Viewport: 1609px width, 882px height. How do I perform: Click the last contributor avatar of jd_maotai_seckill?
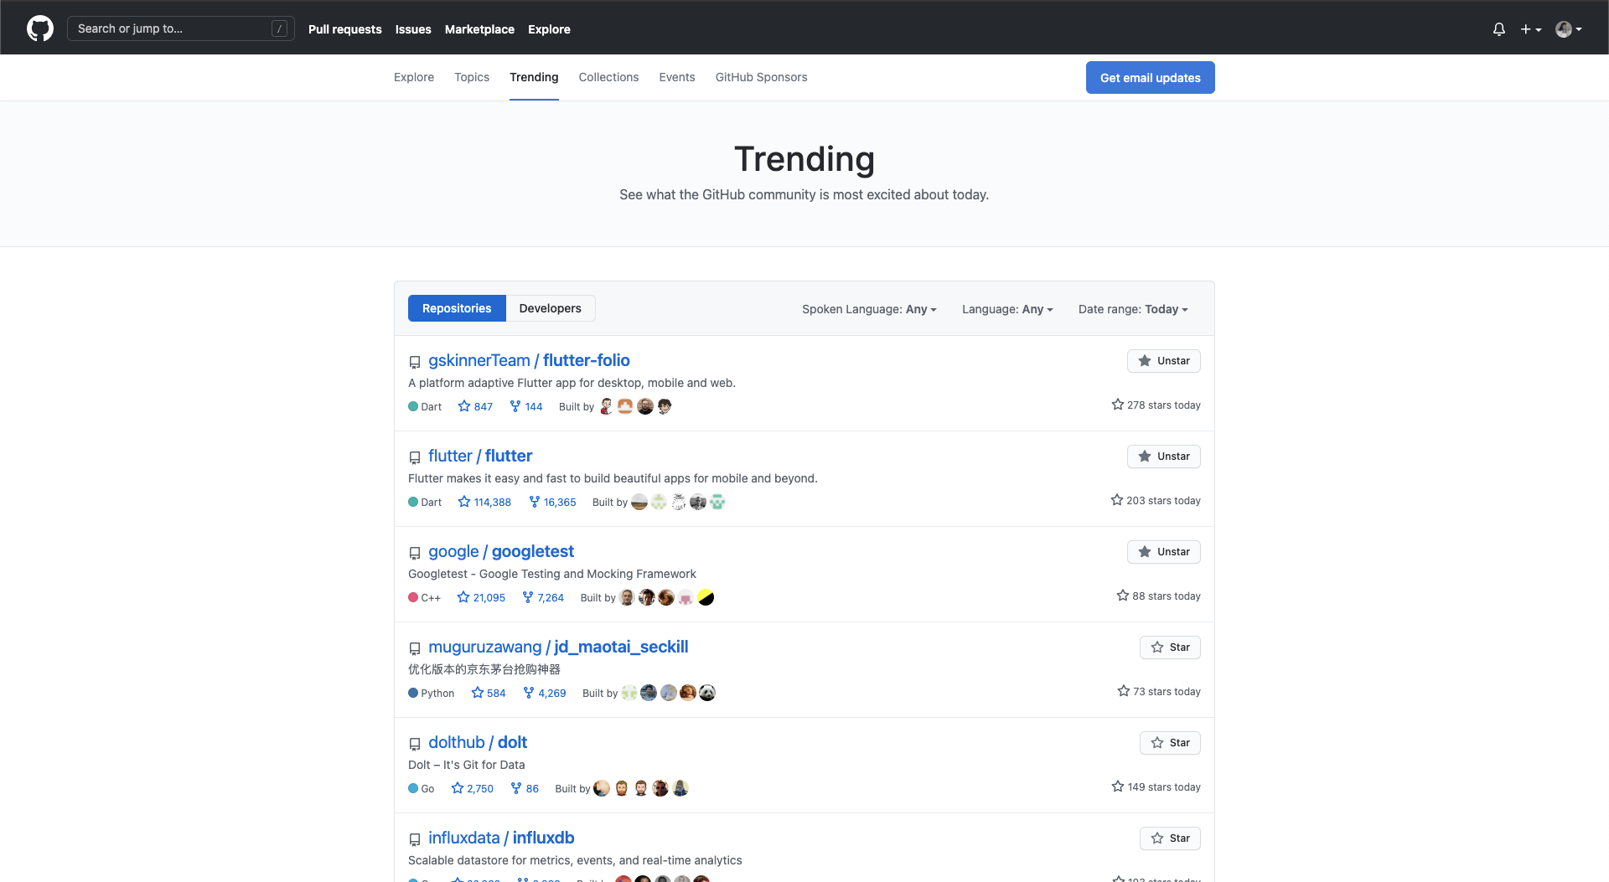coord(707,693)
